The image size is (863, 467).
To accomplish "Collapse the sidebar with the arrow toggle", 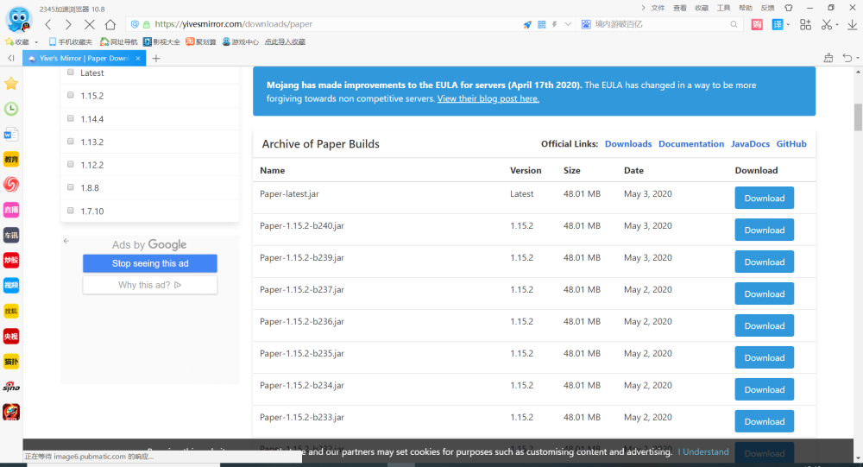I will 11,58.
